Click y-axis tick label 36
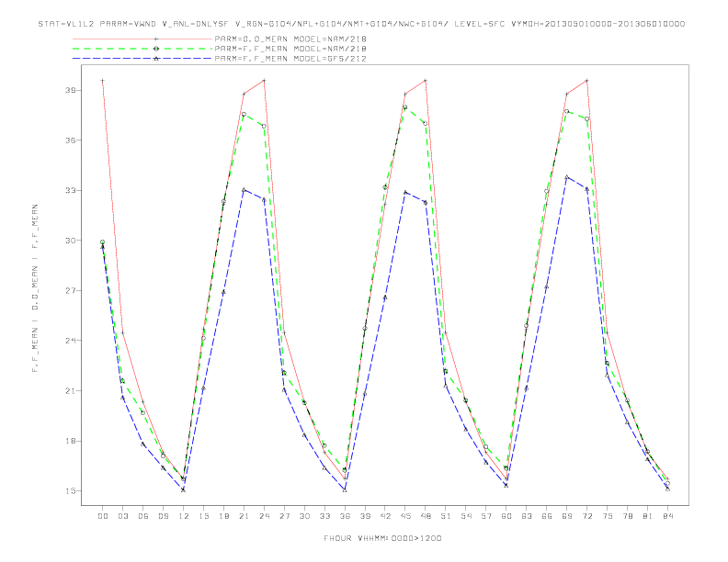The height and width of the screenshot is (562, 728). [x=71, y=140]
